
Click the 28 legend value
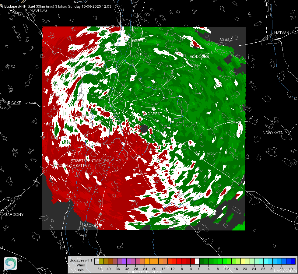click(x=263, y=269)
